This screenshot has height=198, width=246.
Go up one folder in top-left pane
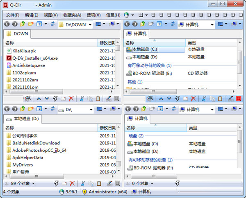(23, 25)
